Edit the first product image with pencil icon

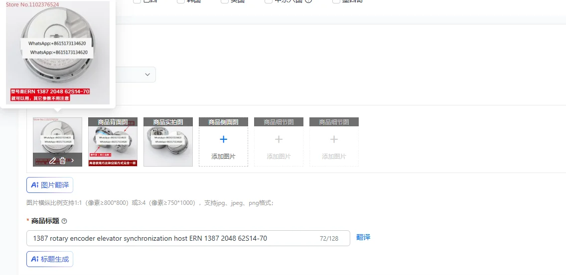point(52,161)
